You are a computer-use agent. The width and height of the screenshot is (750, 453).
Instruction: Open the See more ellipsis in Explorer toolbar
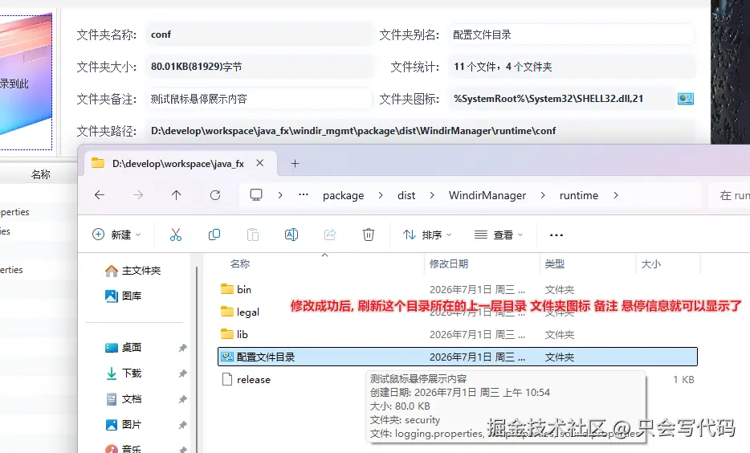coord(556,235)
